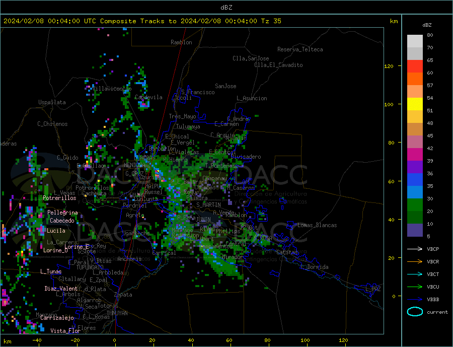Click the white Cabecedo label

pyautogui.click(x=62, y=221)
